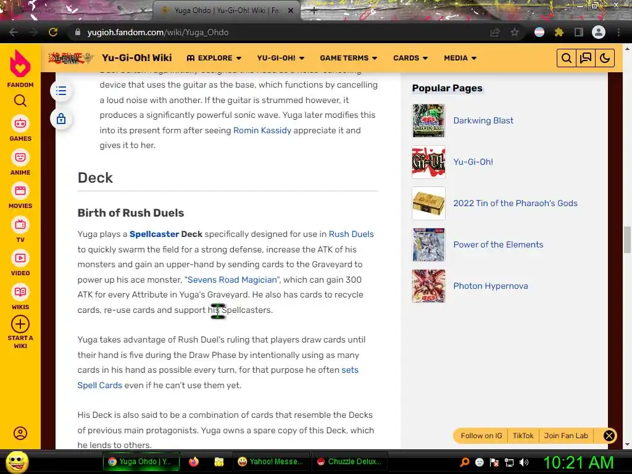Go back in browser history

(14, 32)
